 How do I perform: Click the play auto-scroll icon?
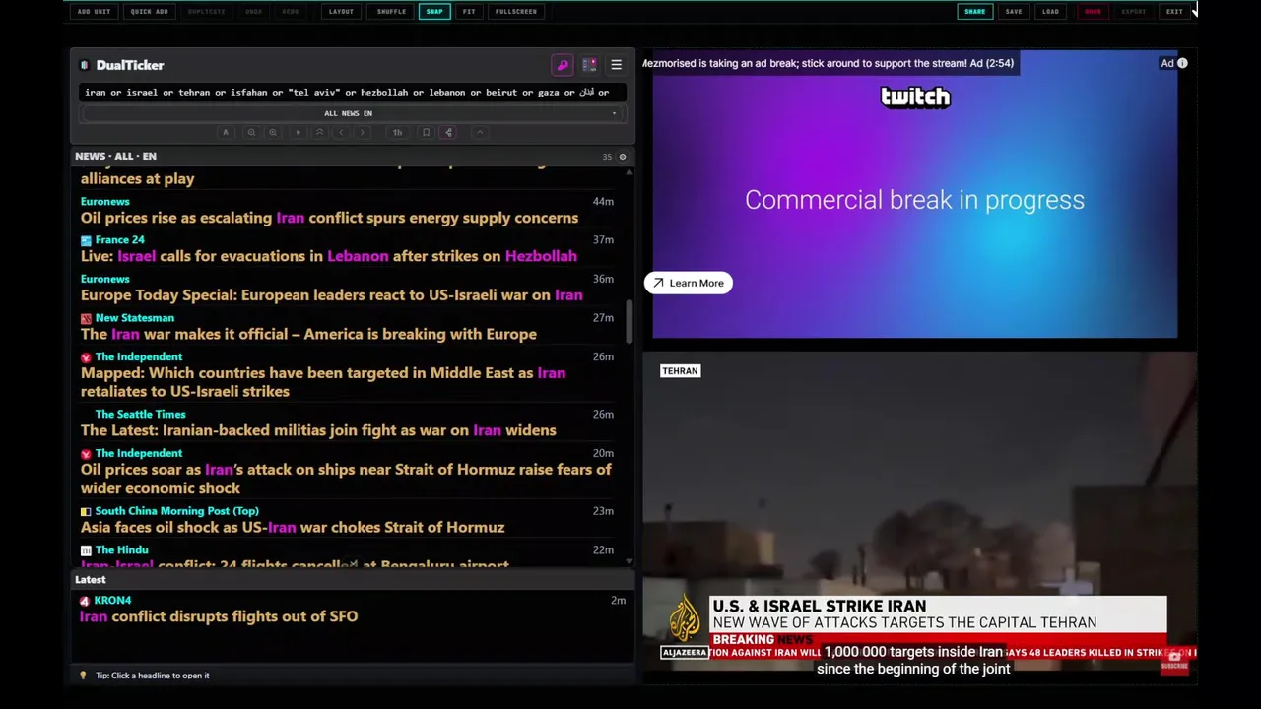(298, 132)
